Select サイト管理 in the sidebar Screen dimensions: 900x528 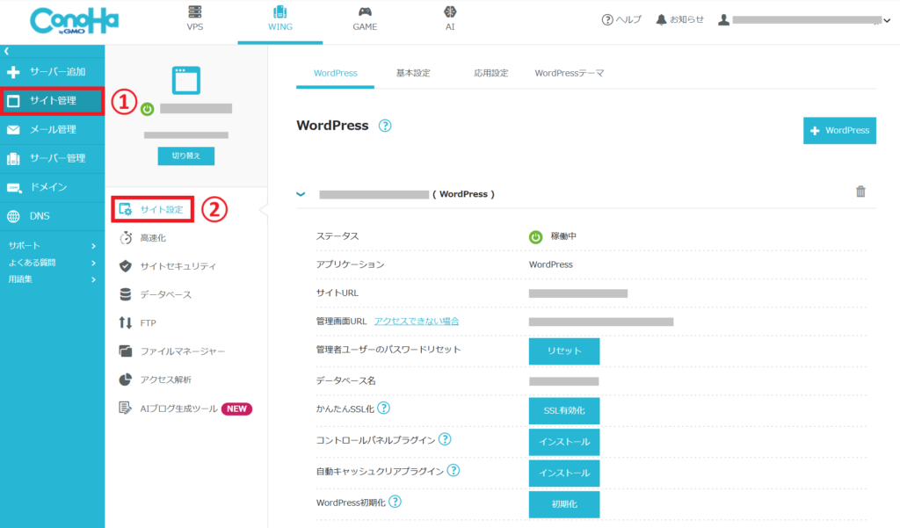click(52, 101)
